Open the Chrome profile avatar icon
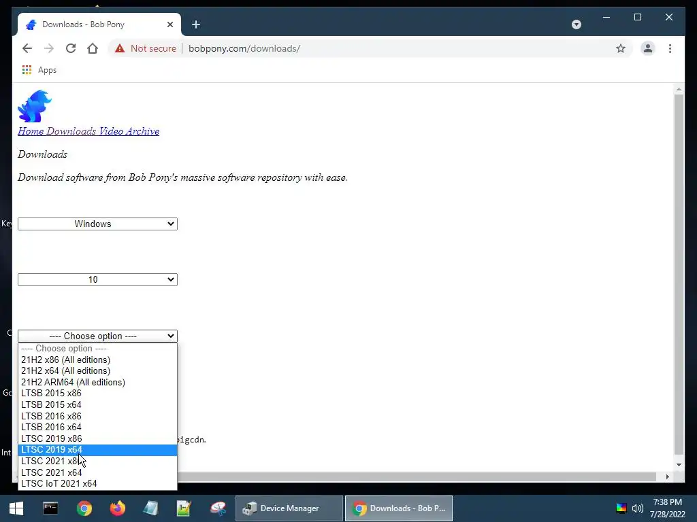 [x=648, y=48]
